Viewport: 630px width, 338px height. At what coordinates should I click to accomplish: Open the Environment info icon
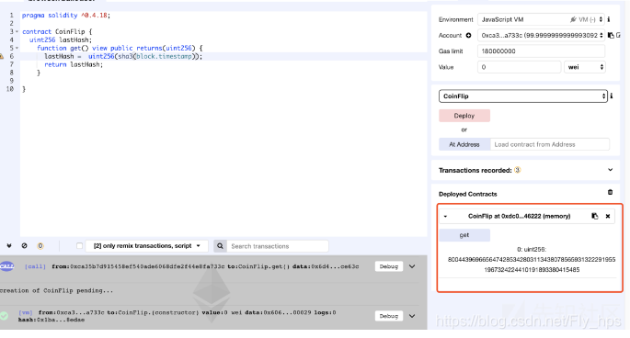point(609,19)
